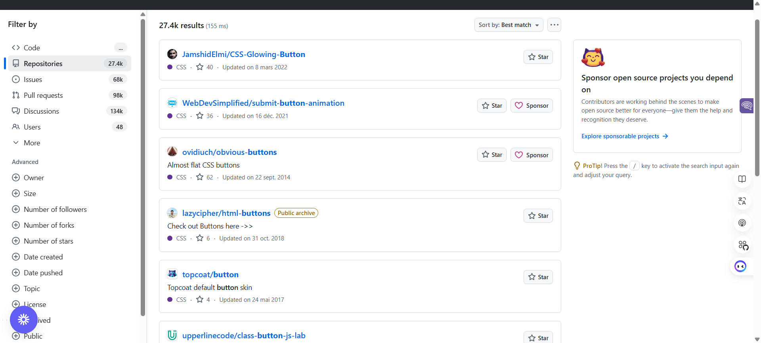Click the purple fingerprint extension icon

747,106
